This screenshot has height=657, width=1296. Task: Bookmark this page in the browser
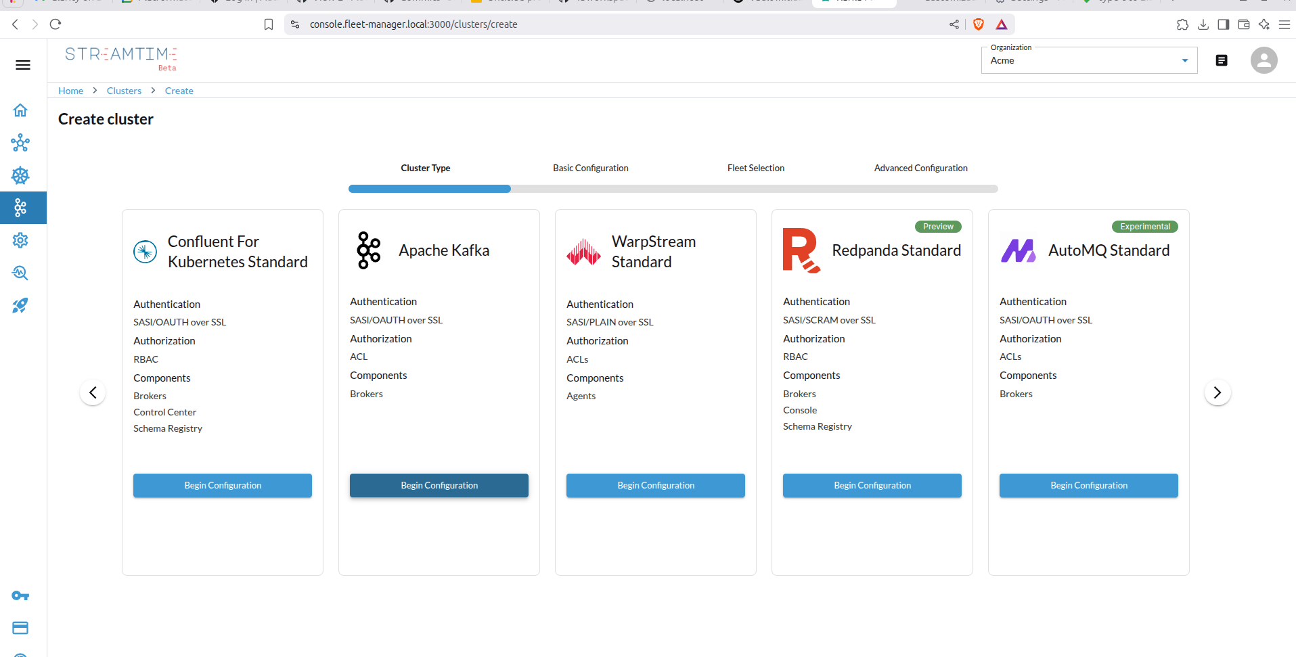269,24
